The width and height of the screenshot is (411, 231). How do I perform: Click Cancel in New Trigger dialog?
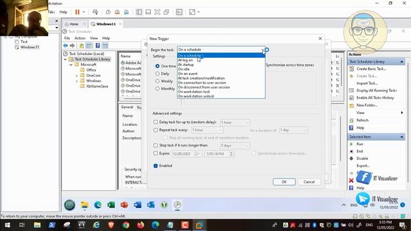coord(309,182)
